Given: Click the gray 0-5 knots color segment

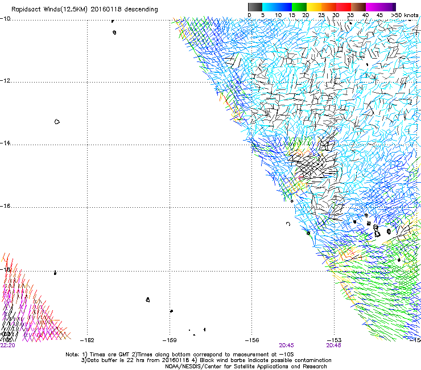Looking at the screenshot, I should (255, 7).
